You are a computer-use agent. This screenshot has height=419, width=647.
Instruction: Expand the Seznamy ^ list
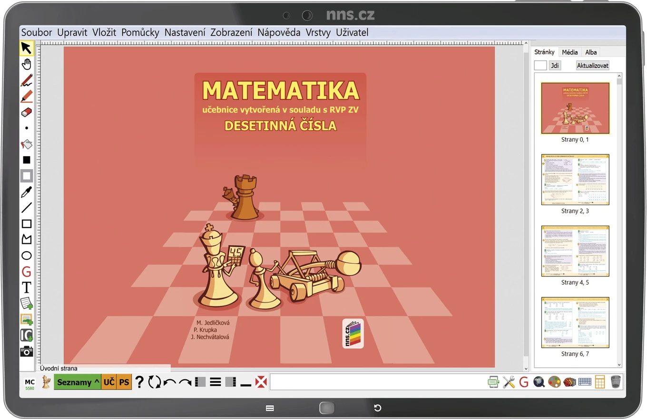[x=78, y=382]
